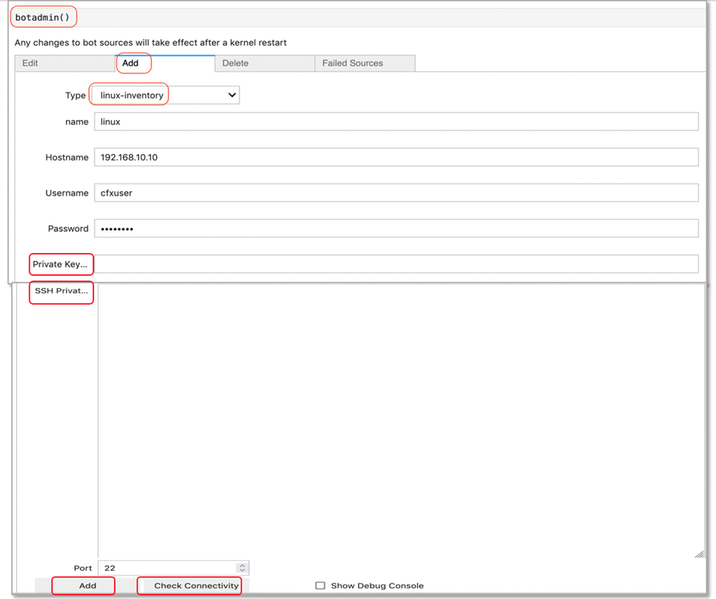Decrease the Port value with the down arrow
This screenshot has width=716, height=599.
point(242,571)
